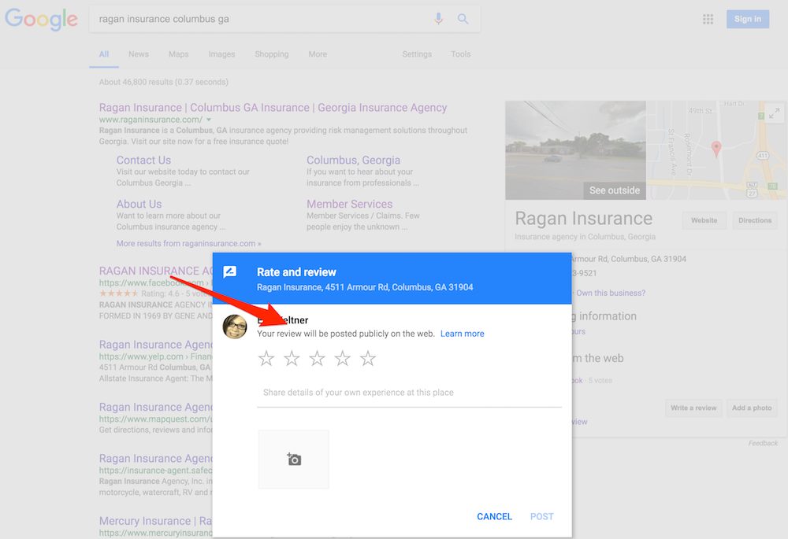Open Ragan Insurance Columbus GA result link
The image size is (788, 539).
[273, 107]
